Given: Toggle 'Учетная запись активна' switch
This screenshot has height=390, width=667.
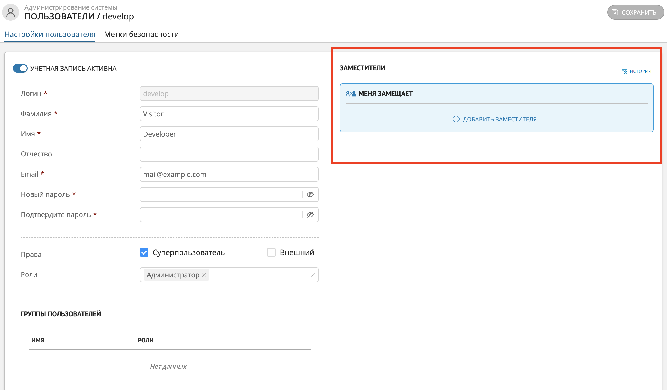Looking at the screenshot, I should pyautogui.click(x=20, y=68).
